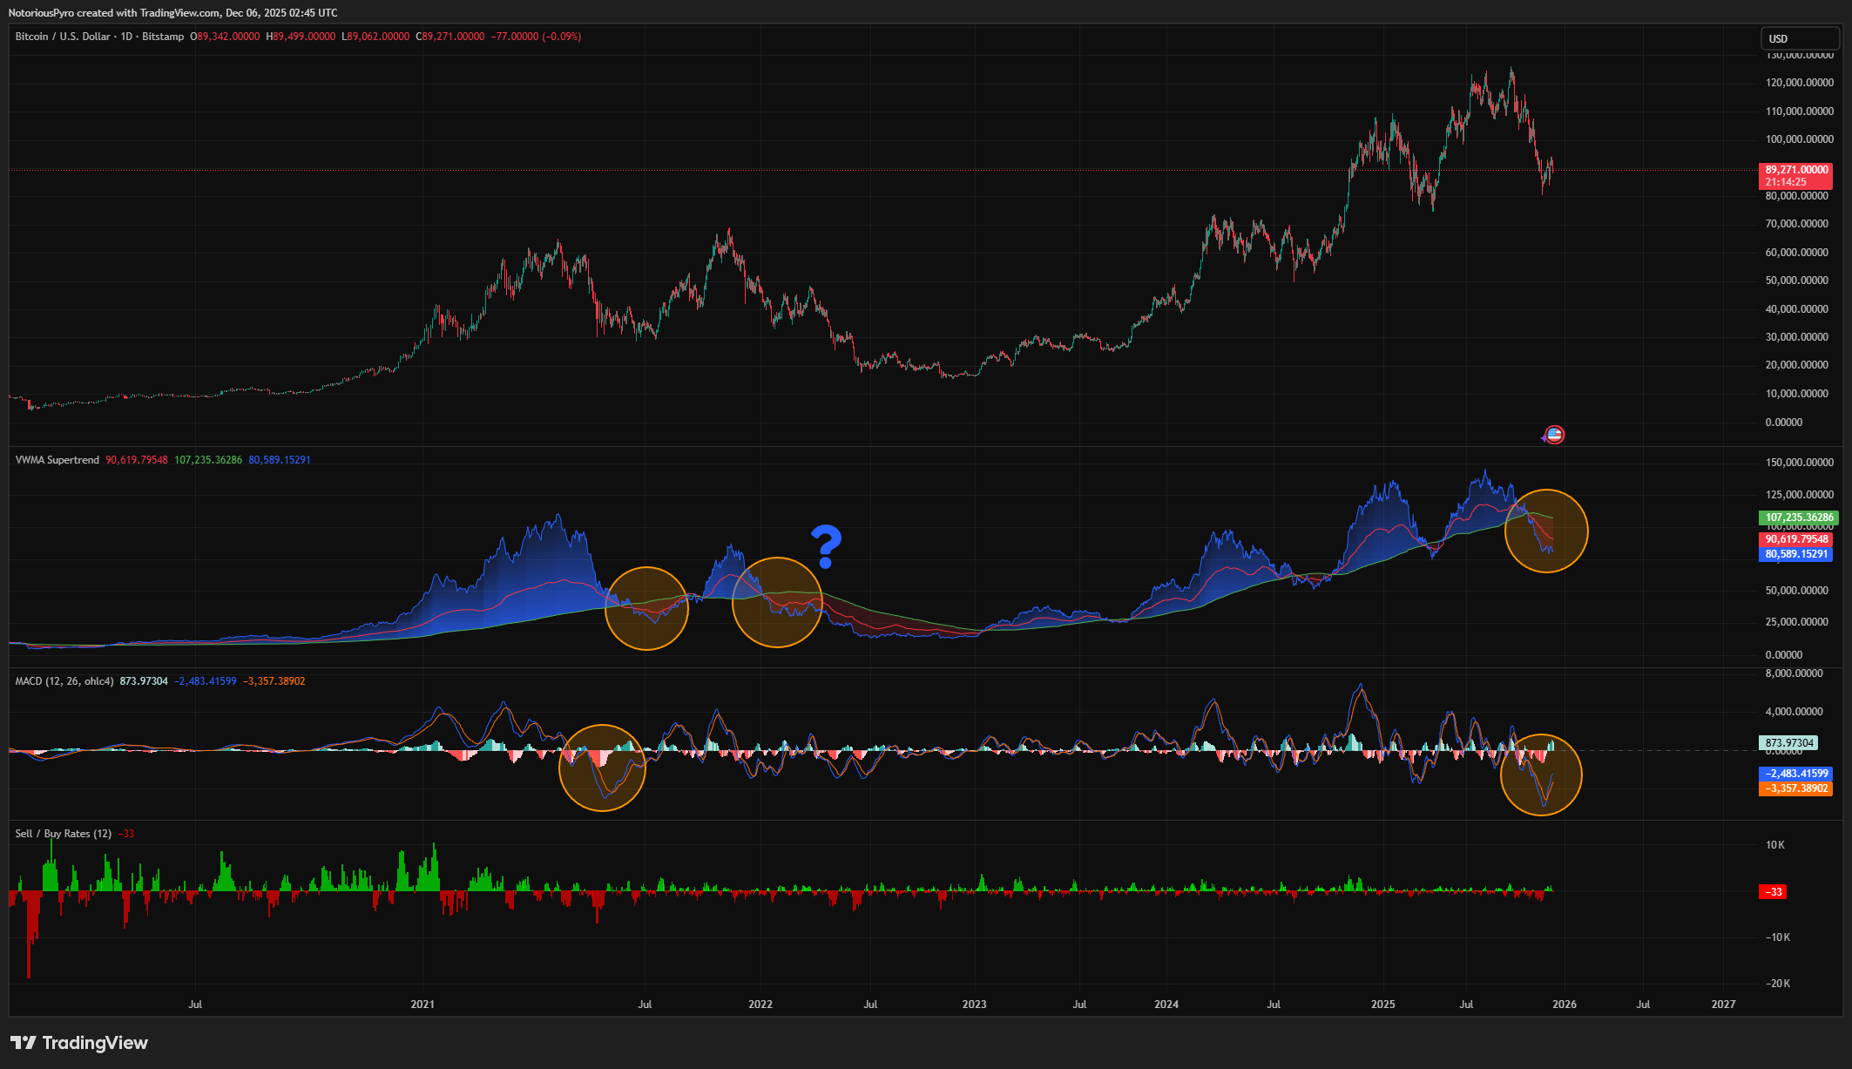The width and height of the screenshot is (1852, 1069).
Task: Click the Sell / Buy Rates (12) legend
Action: 64,834
